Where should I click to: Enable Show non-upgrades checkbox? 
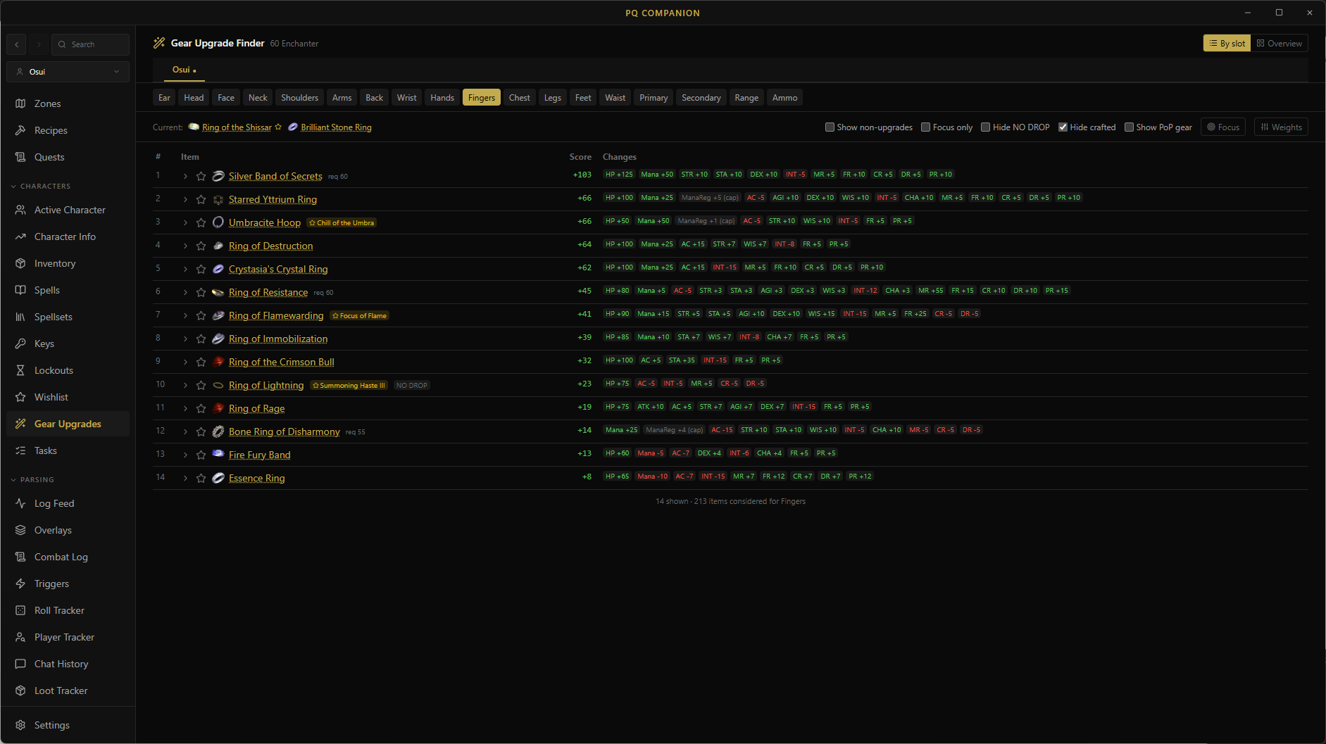[830, 127]
